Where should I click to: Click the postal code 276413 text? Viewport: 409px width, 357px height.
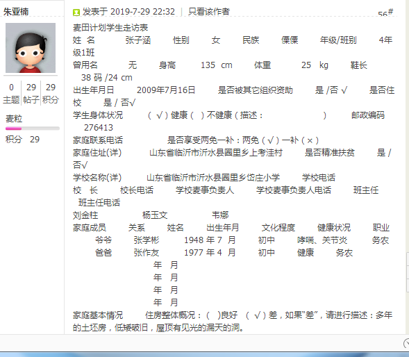pos(99,128)
